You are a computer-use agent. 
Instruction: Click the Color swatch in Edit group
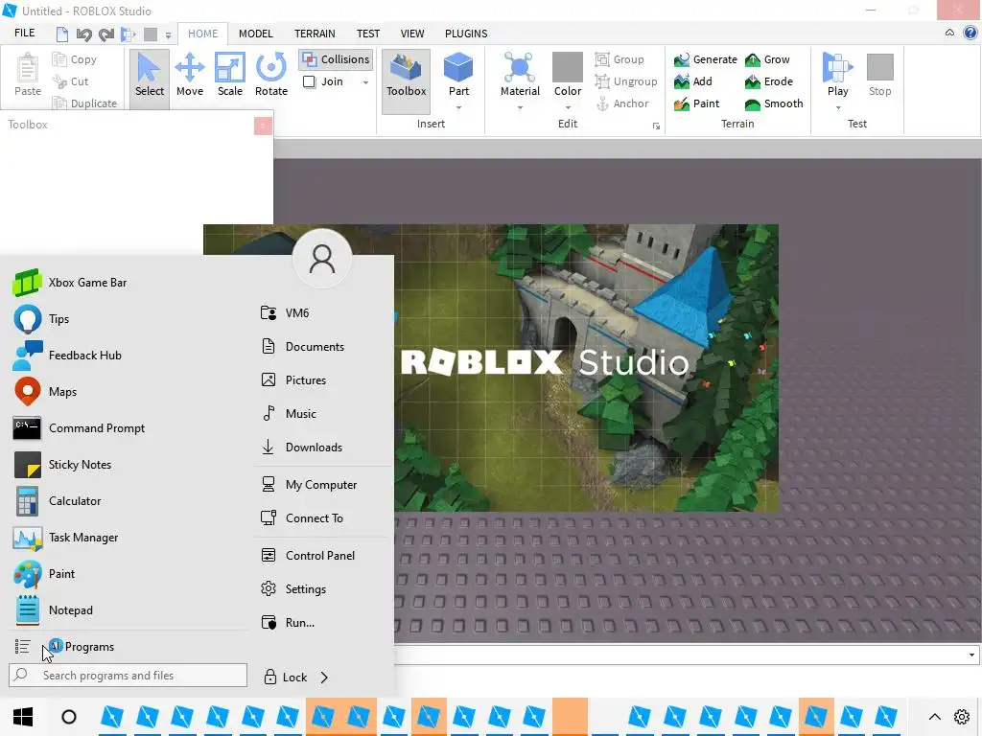568,68
